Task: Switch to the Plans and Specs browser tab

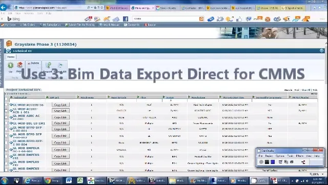Action: click(142, 8)
